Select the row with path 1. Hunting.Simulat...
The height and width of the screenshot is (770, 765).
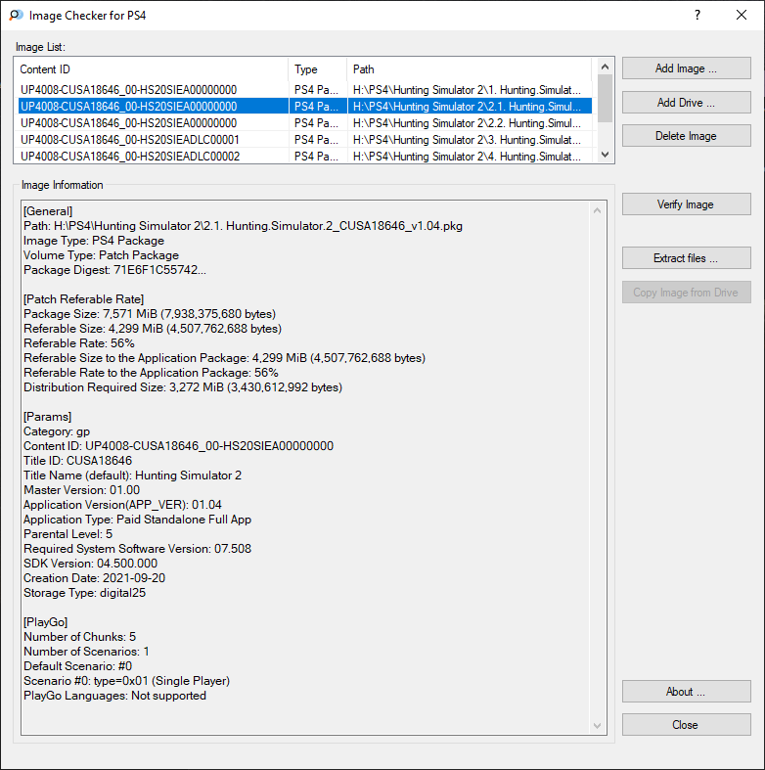click(x=305, y=90)
